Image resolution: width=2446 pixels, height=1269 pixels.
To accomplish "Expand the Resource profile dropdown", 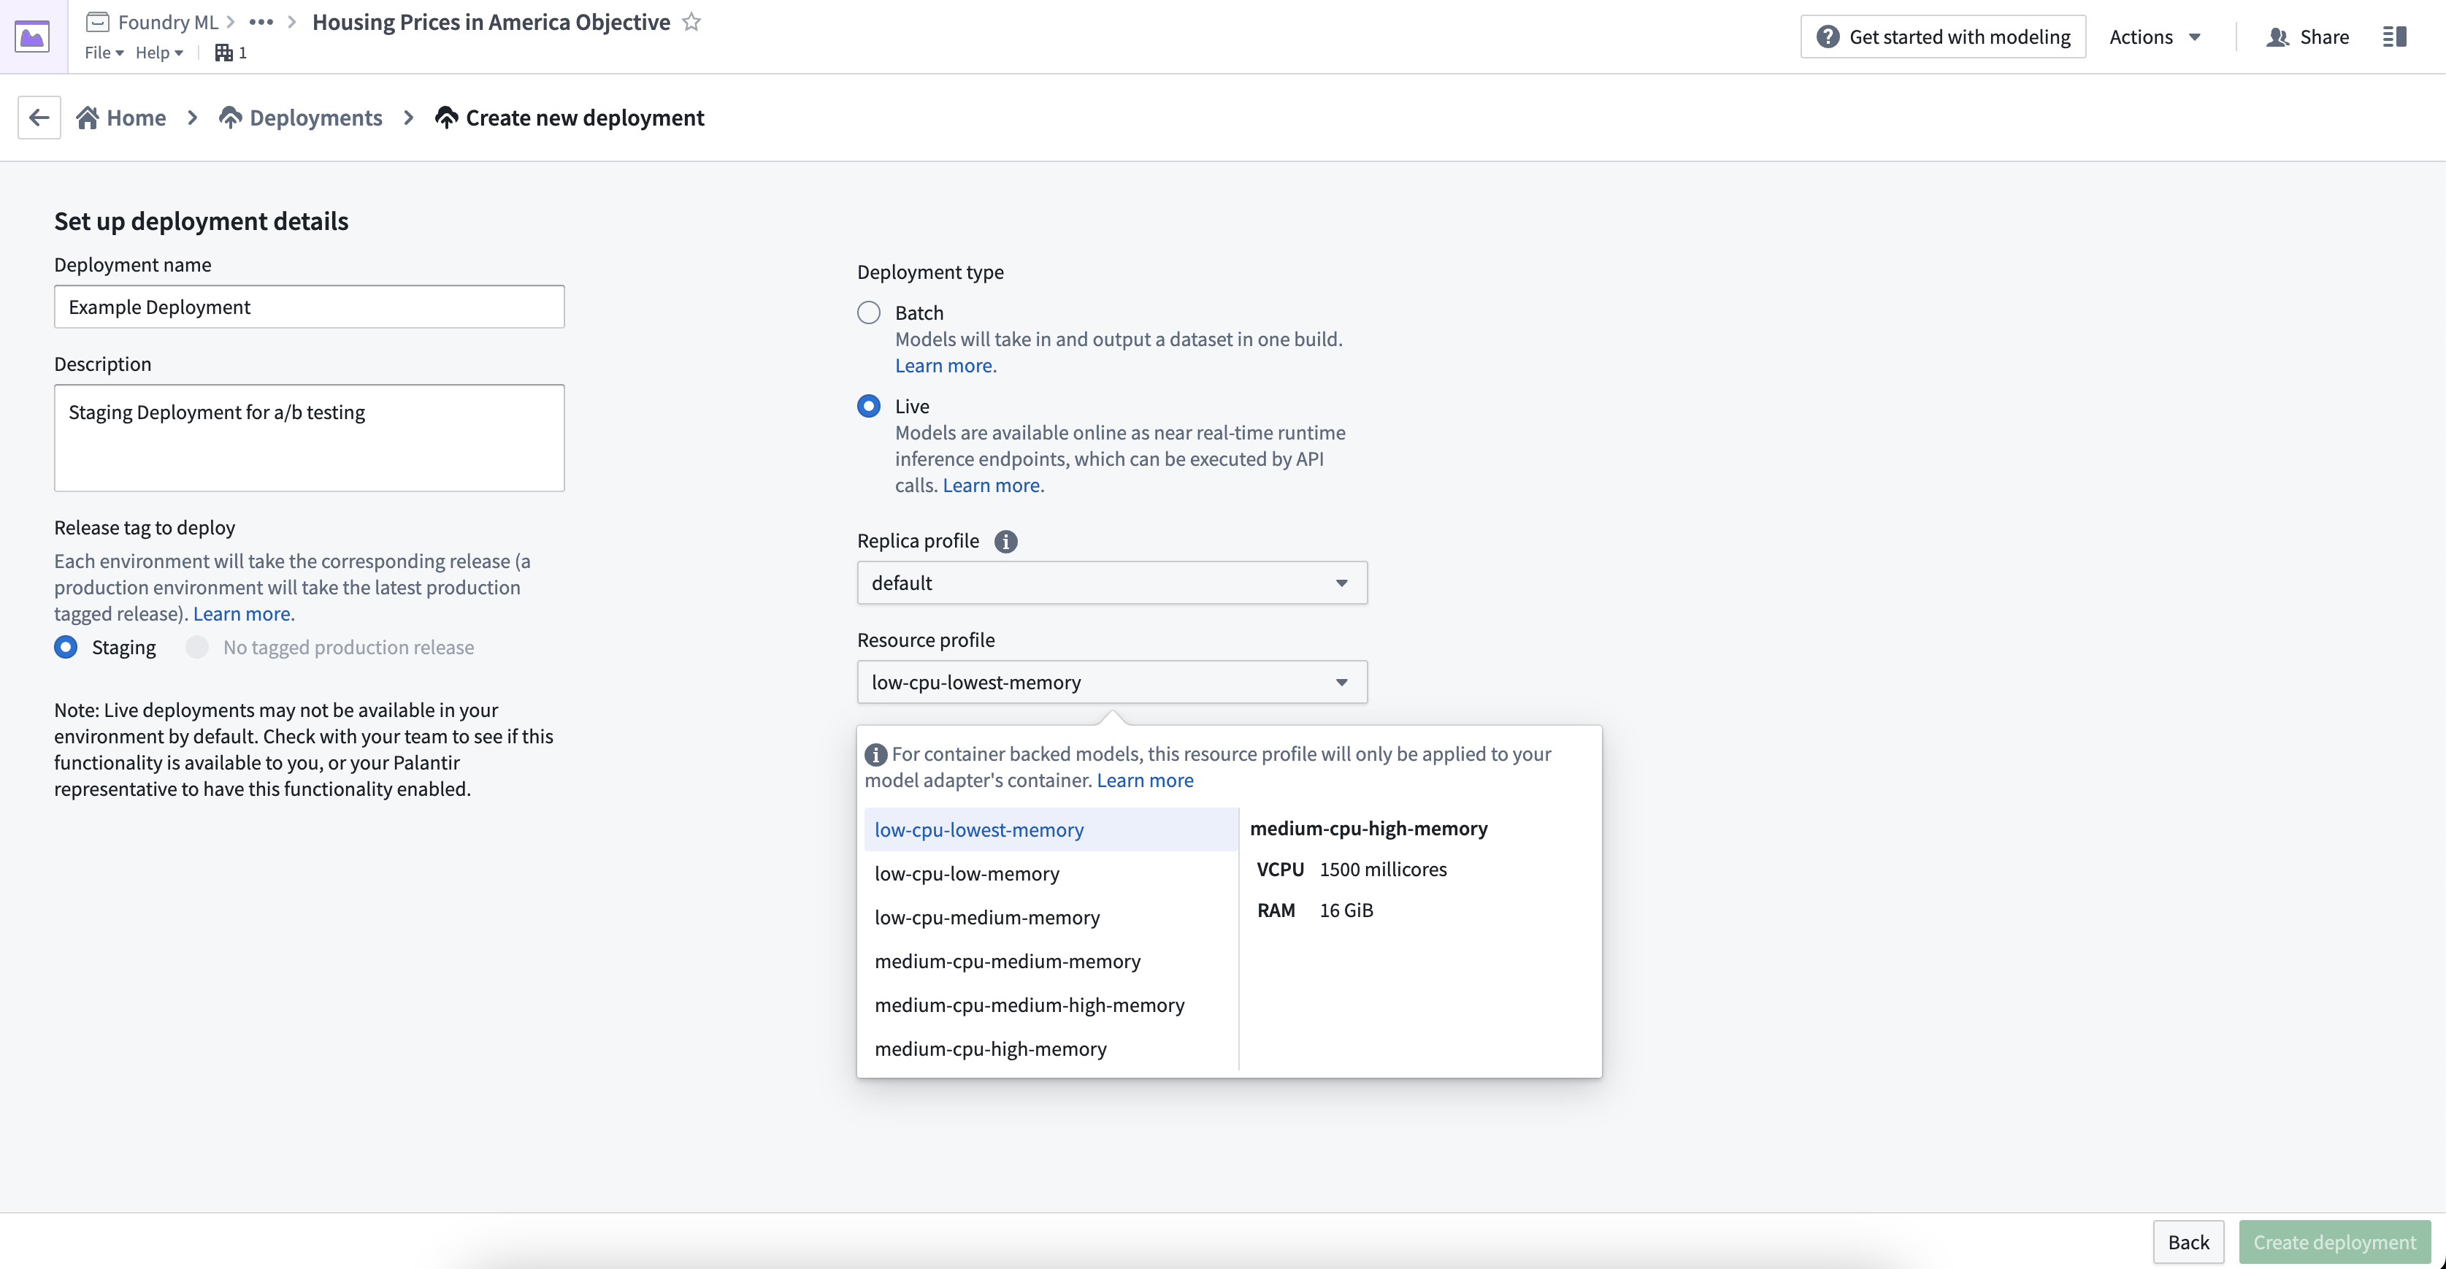I will (x=1110, y=681).
